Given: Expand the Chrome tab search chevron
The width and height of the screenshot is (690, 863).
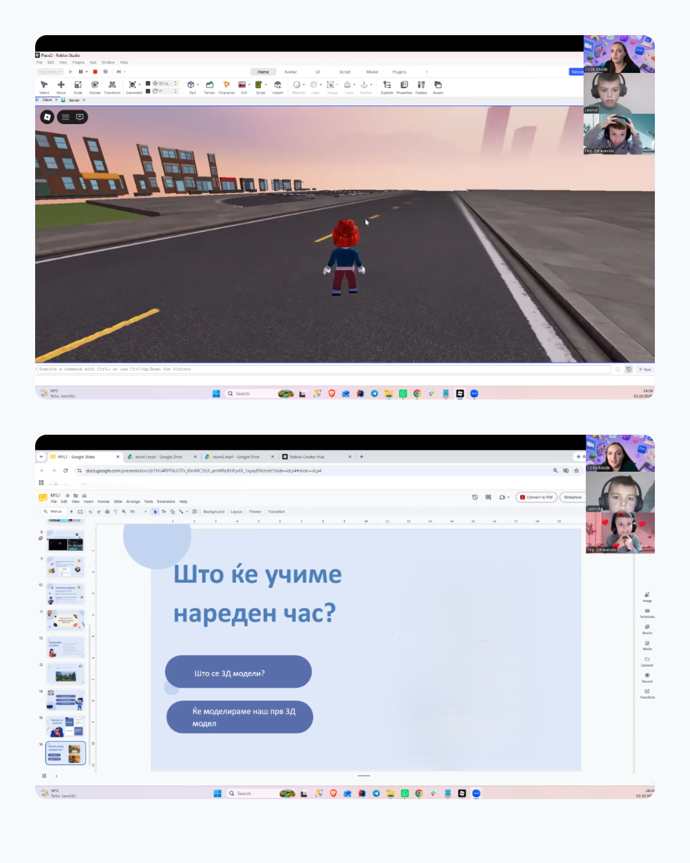Looking at the screenshot, I should coord(41,456).
